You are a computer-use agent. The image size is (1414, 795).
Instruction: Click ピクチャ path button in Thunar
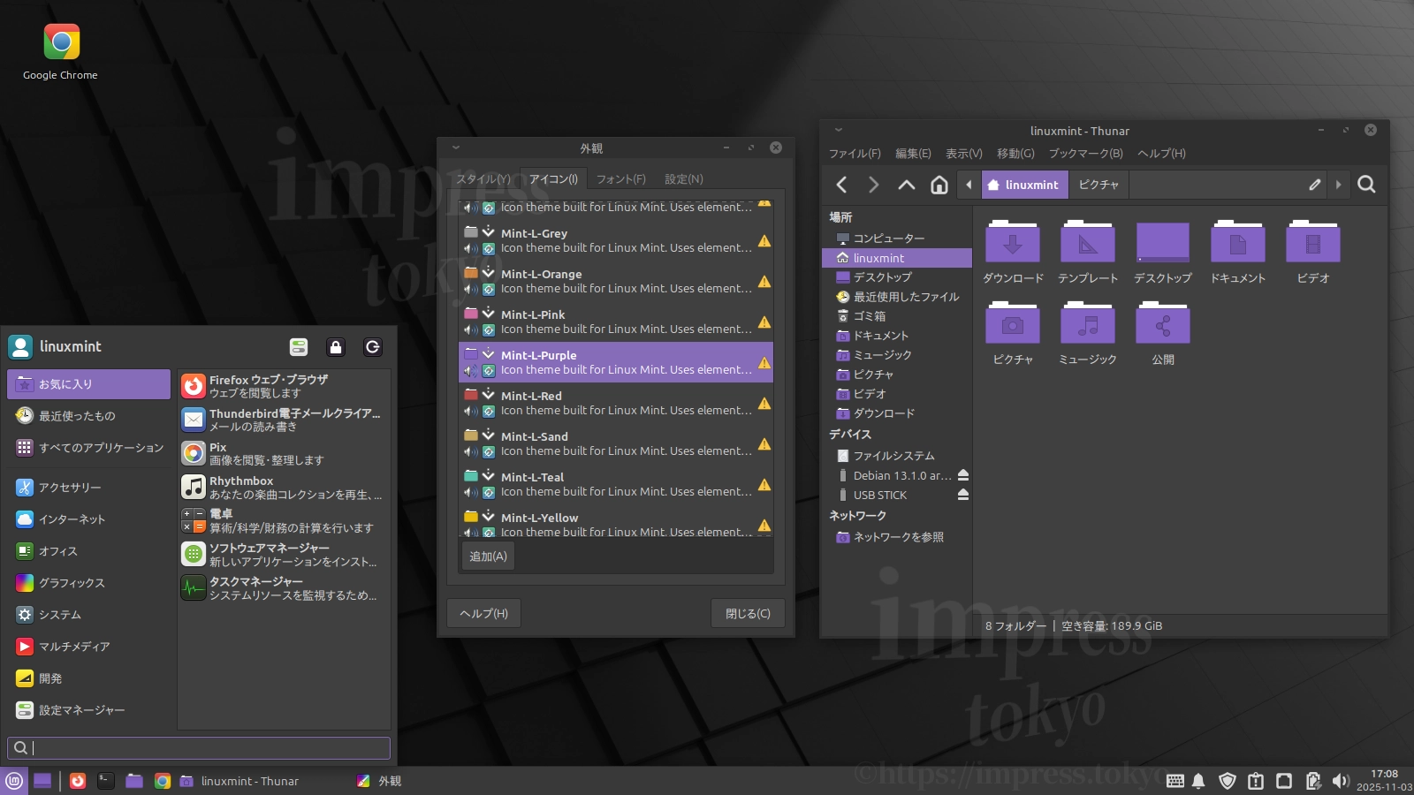pos(1099,185)
